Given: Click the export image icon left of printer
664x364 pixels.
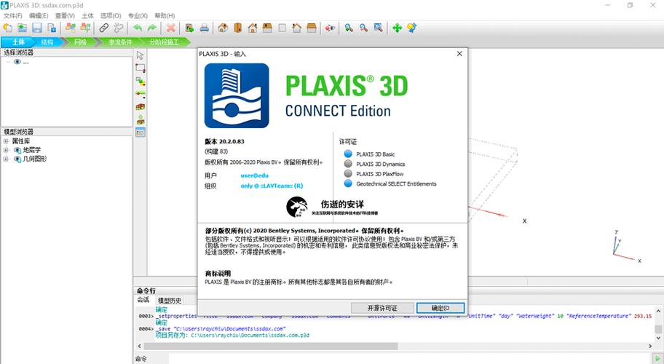Looking at the screenshot, I should coord(189,28).
